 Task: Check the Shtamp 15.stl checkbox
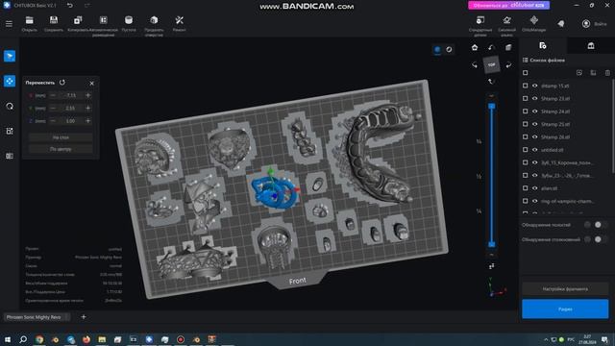[x=526, y=86]
